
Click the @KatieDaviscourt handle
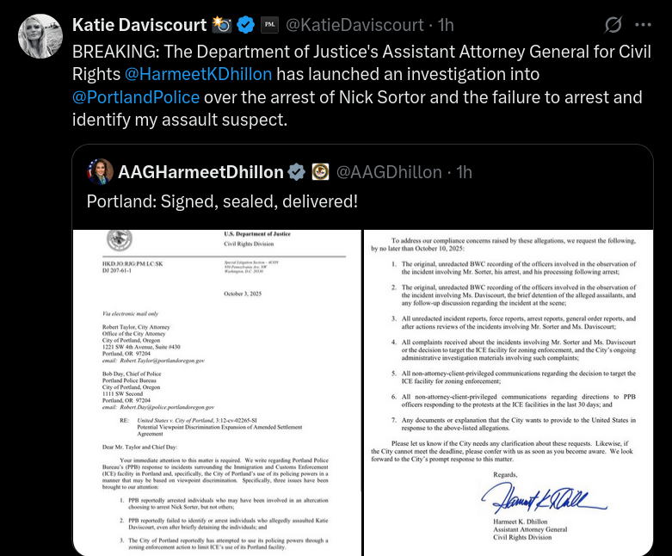[x=354, y=25]
